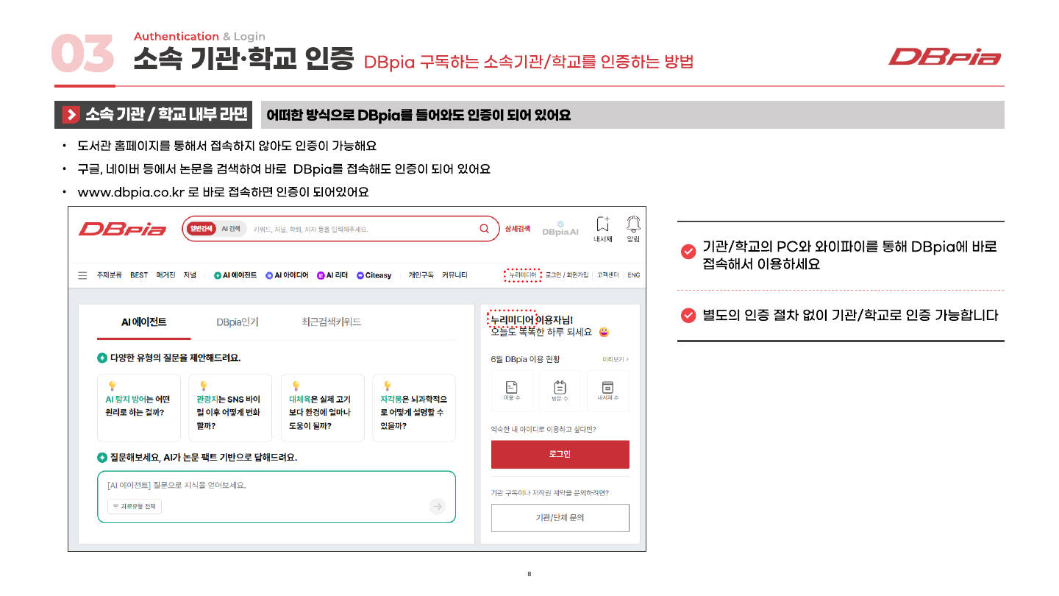Switch to the DBpia인기 tab
Image resolution: width=1059 pixels, height=596 pixels.
tap(238, 322)
